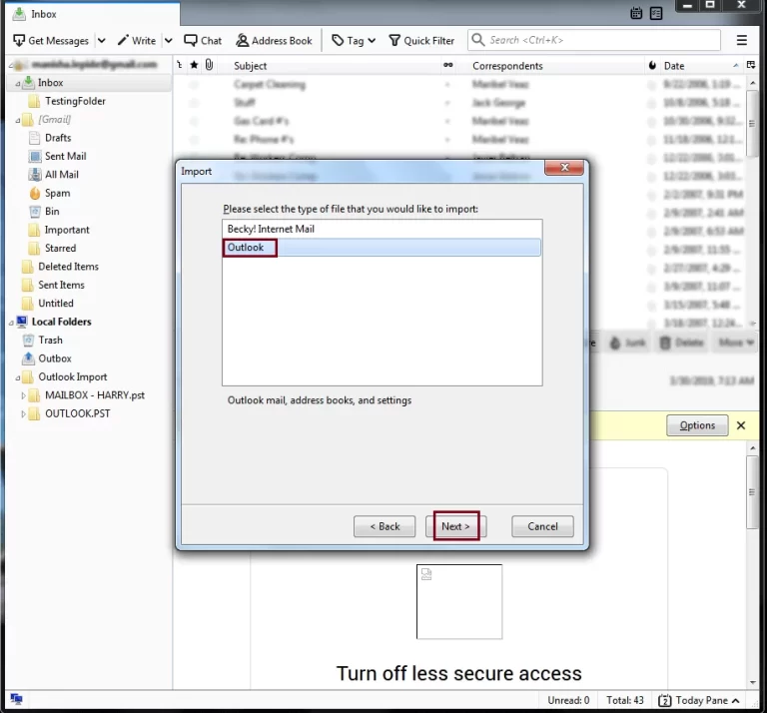Open the Write dropdown arrow

pos(168,41)
